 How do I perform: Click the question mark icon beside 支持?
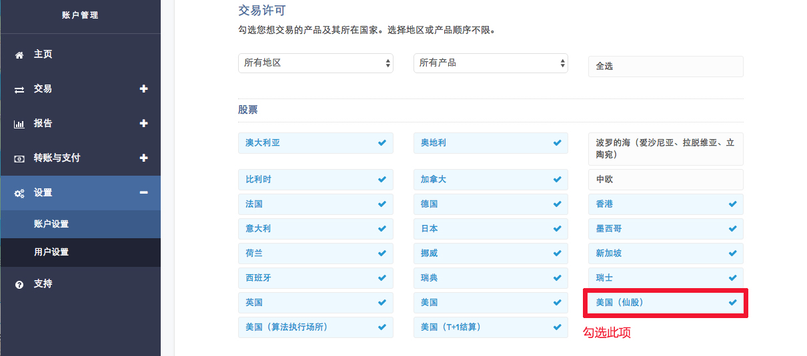click(19, 284)
